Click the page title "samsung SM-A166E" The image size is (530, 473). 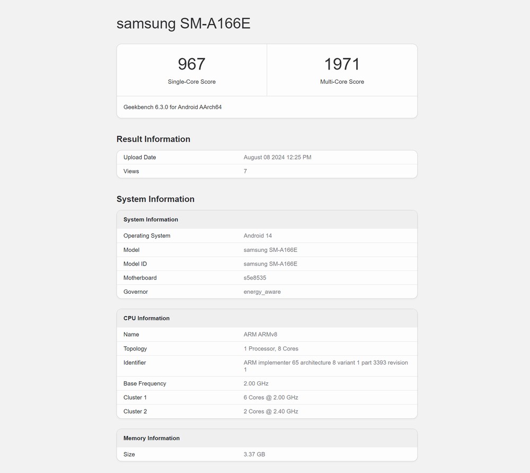[183, 24]
